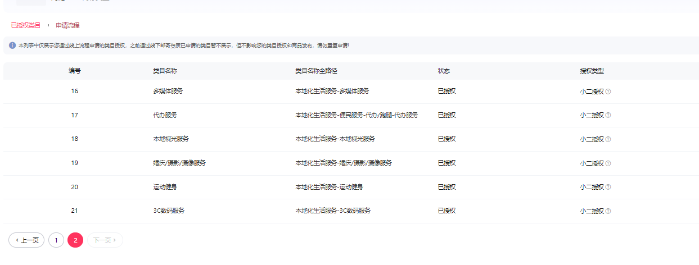This screenshot has height=265, width=699.
Task: Click help icon beside 小二授权 in row 19
Action: click(x=608, y=163)
